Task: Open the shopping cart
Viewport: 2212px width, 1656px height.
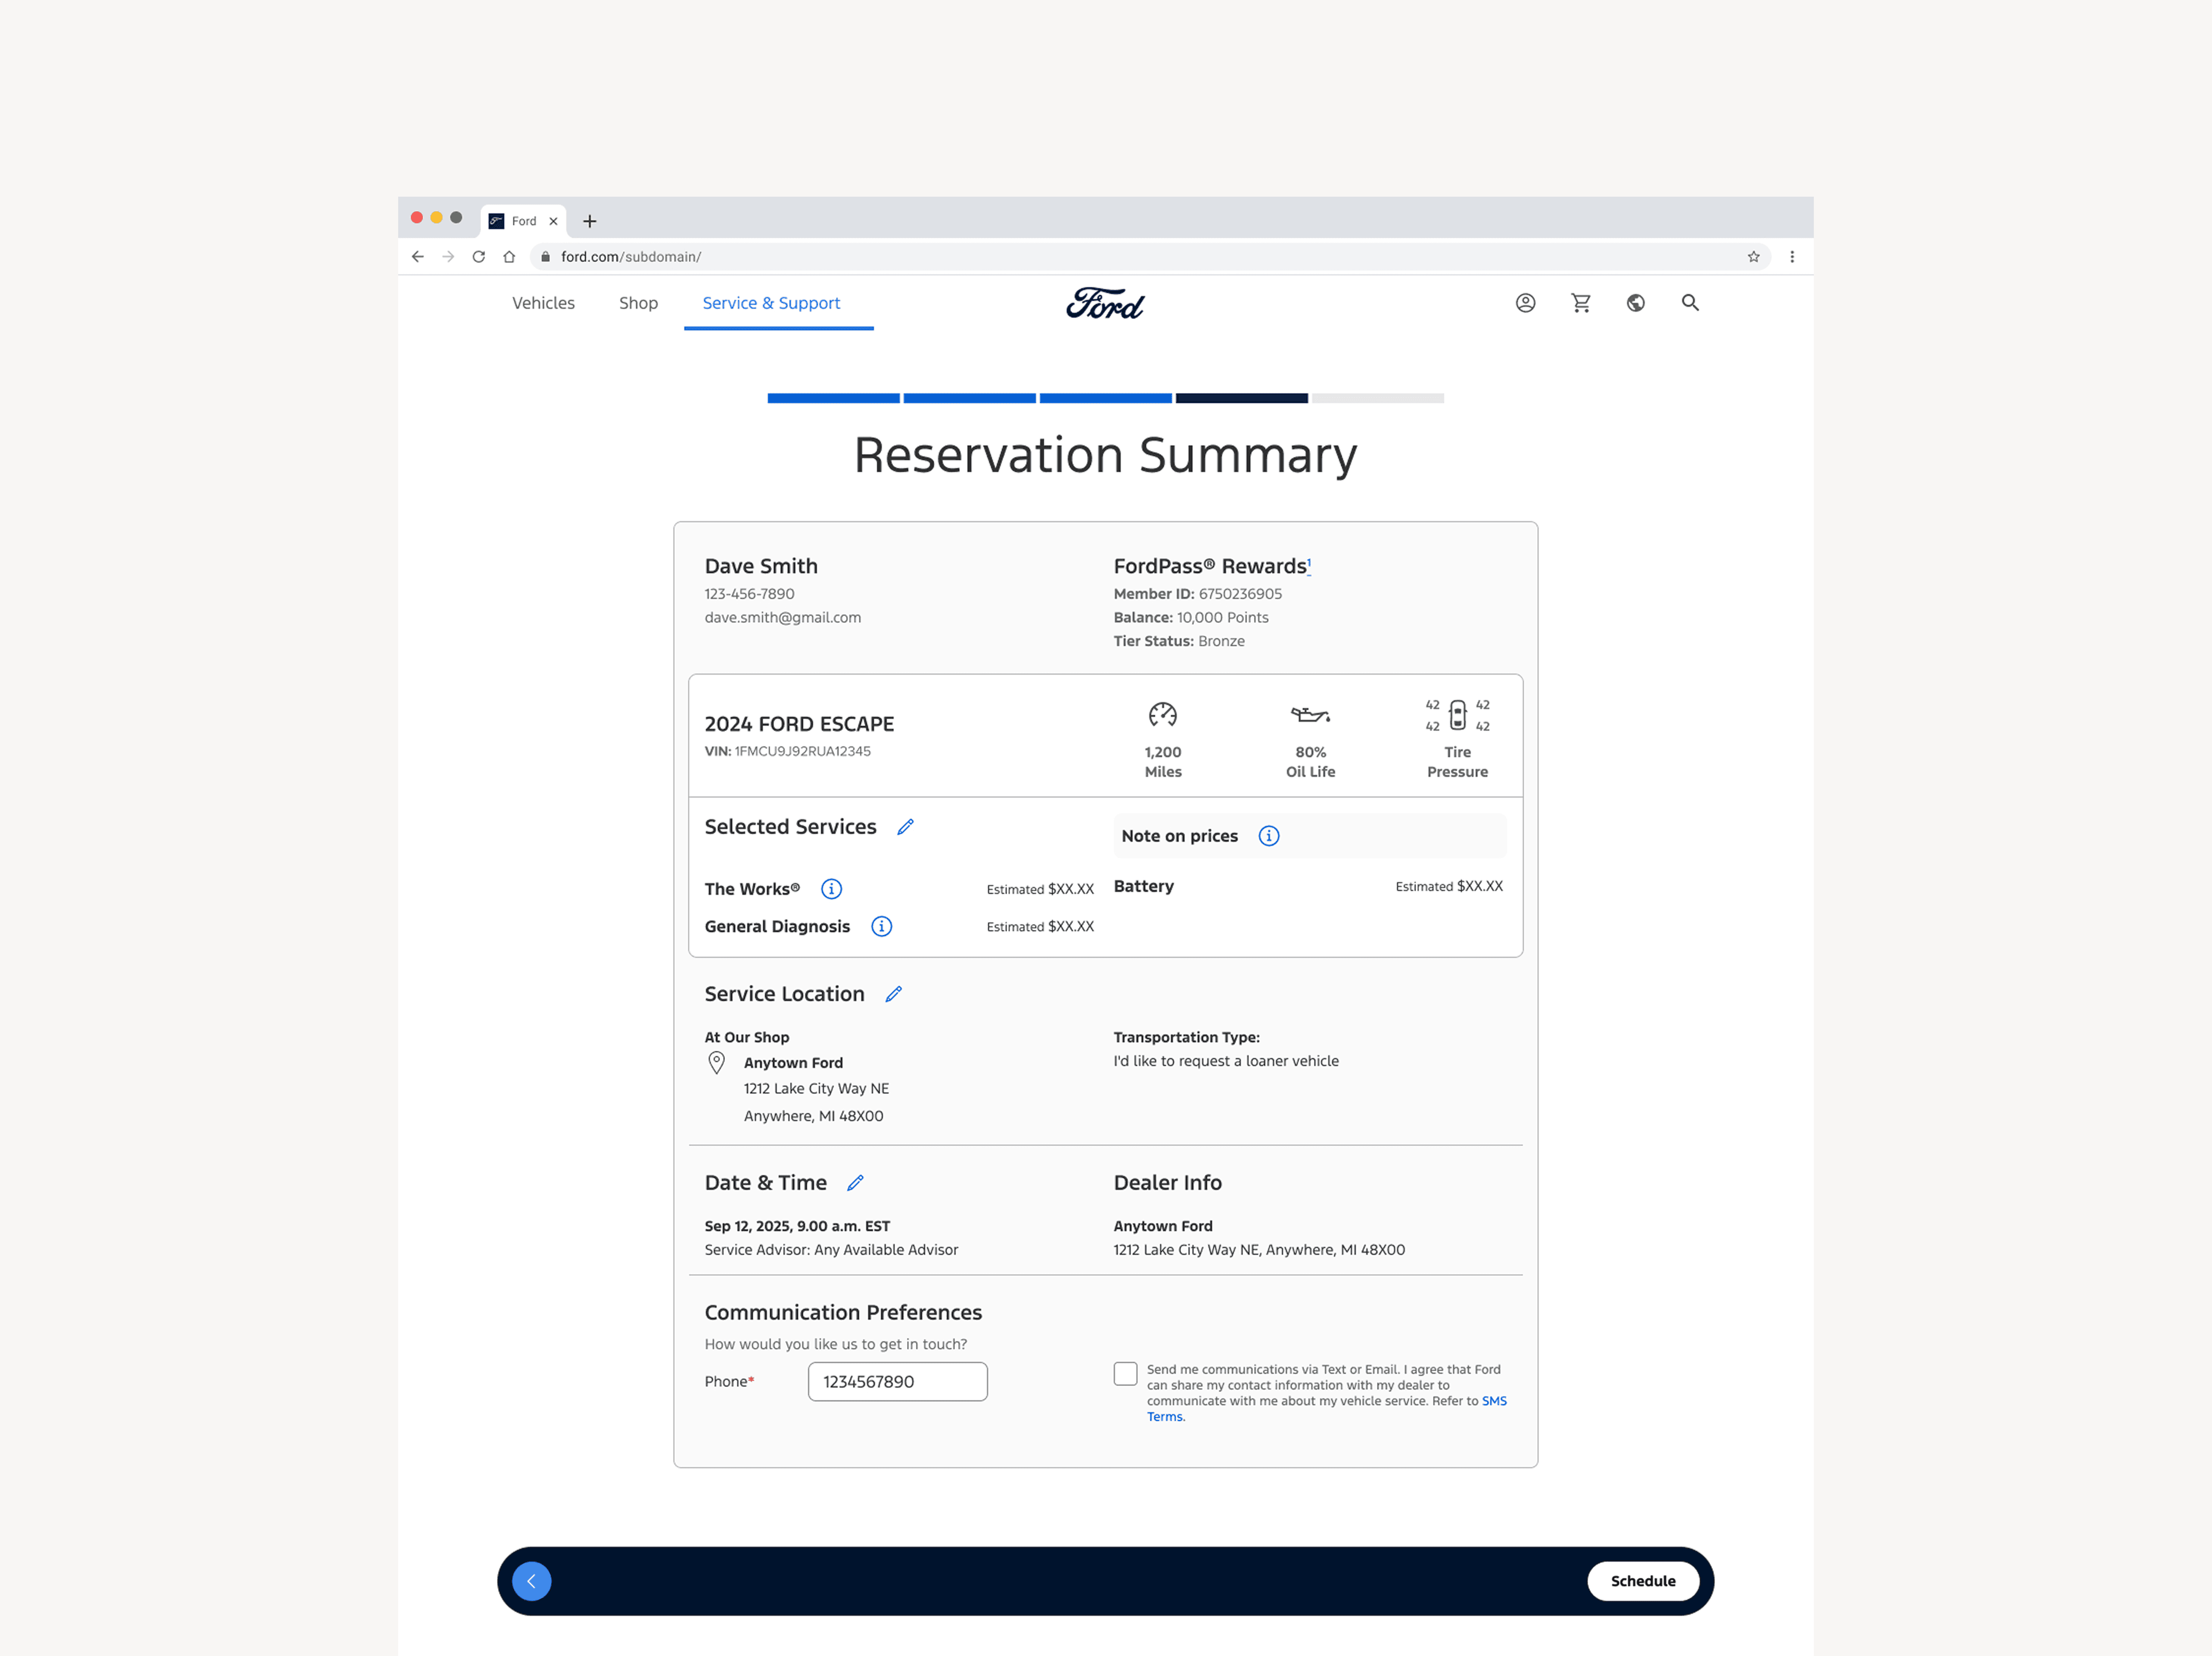Action: coord(1580,303)
